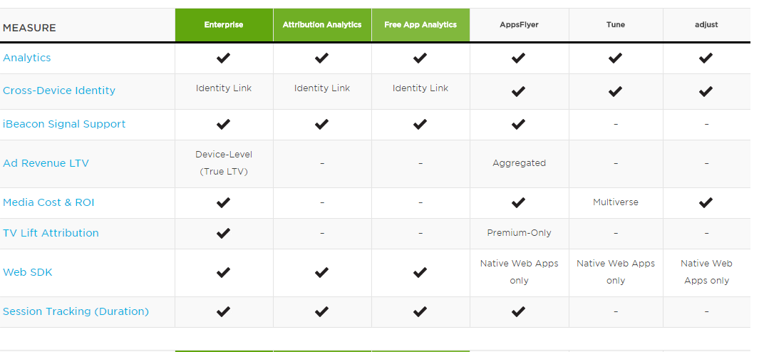Open the Analytics feature link
759x352 pixels.
click(27, 58)
